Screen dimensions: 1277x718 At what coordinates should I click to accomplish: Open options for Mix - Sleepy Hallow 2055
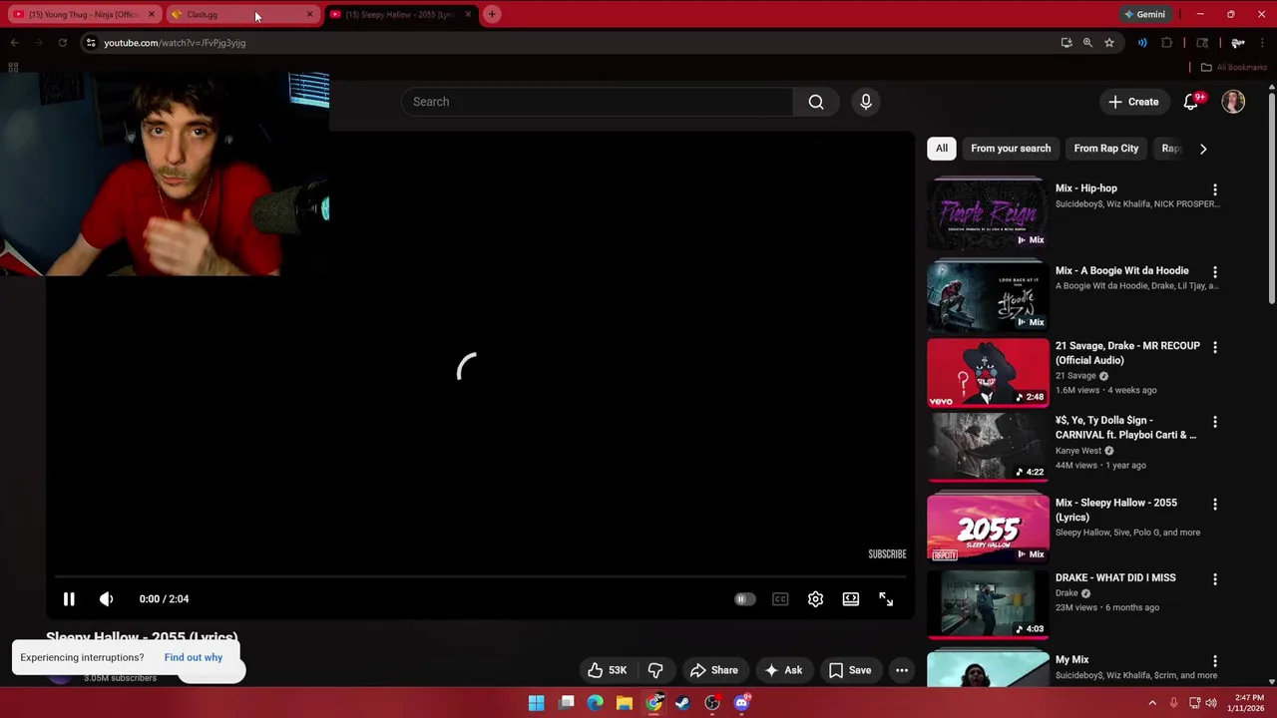[1215, 505]
